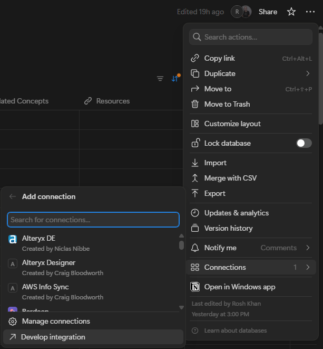Expand the Duplicate submenu chevron
Screen dimensions: 323x349
308,73
